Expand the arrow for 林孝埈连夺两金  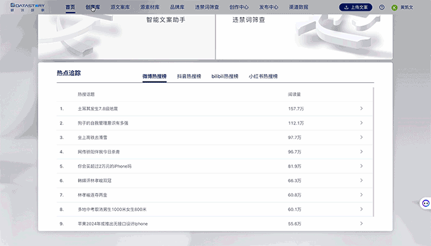coord(361,195)
